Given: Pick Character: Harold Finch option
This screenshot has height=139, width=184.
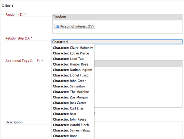Looking at the screenshot, I should 73,125.
